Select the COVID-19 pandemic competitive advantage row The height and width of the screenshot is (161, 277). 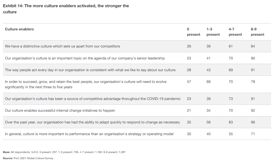93,99
